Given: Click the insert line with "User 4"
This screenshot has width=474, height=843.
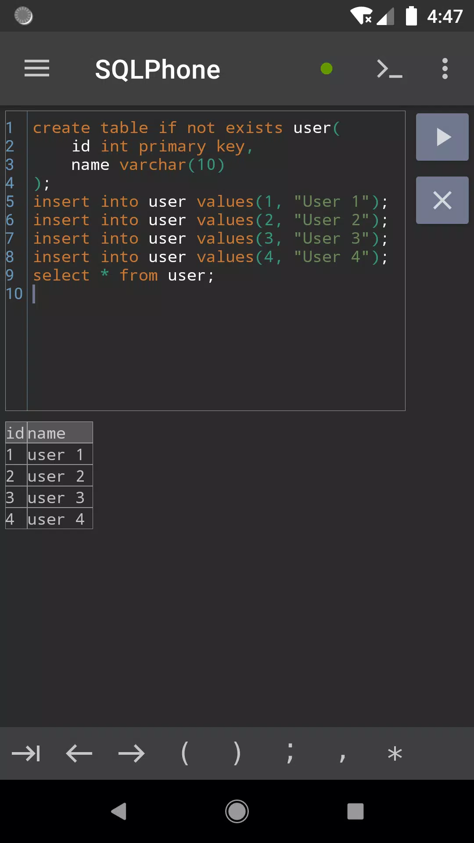Looking at the screenshot, I should (x=211, y=257).
